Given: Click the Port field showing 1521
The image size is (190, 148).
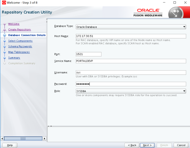Looking at the screenshot, I should (89, 54).
